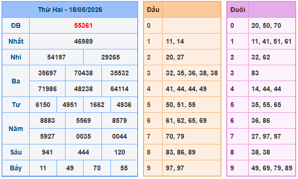Click the Ba number 35697
The image size is (298, 179).
pyautogui.click(x=47, y=73)
